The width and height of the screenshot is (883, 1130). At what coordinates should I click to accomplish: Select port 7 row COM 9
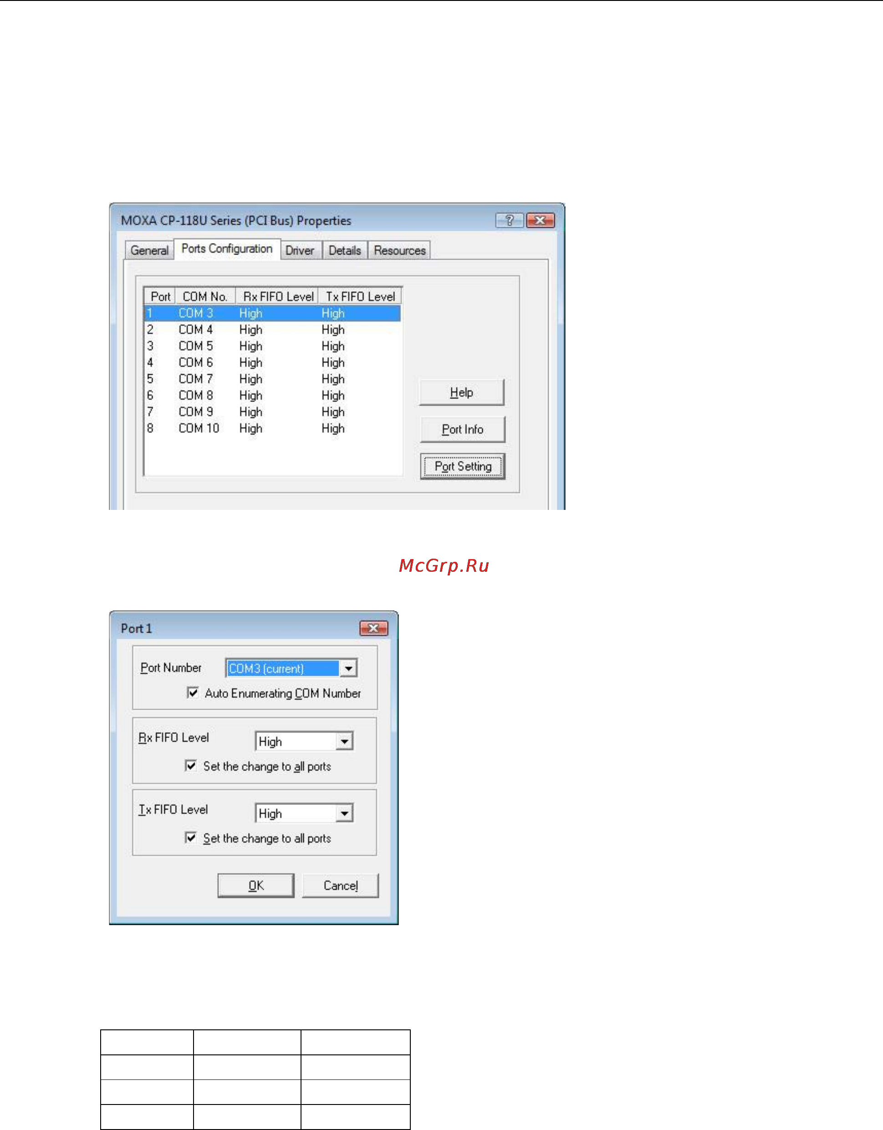[x=272, y=412]
